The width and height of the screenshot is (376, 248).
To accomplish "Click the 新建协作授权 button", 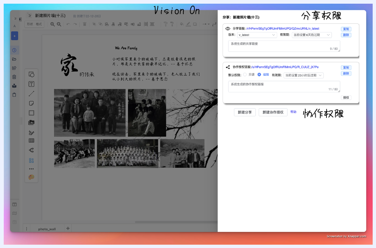I will [x=273, y=112].
